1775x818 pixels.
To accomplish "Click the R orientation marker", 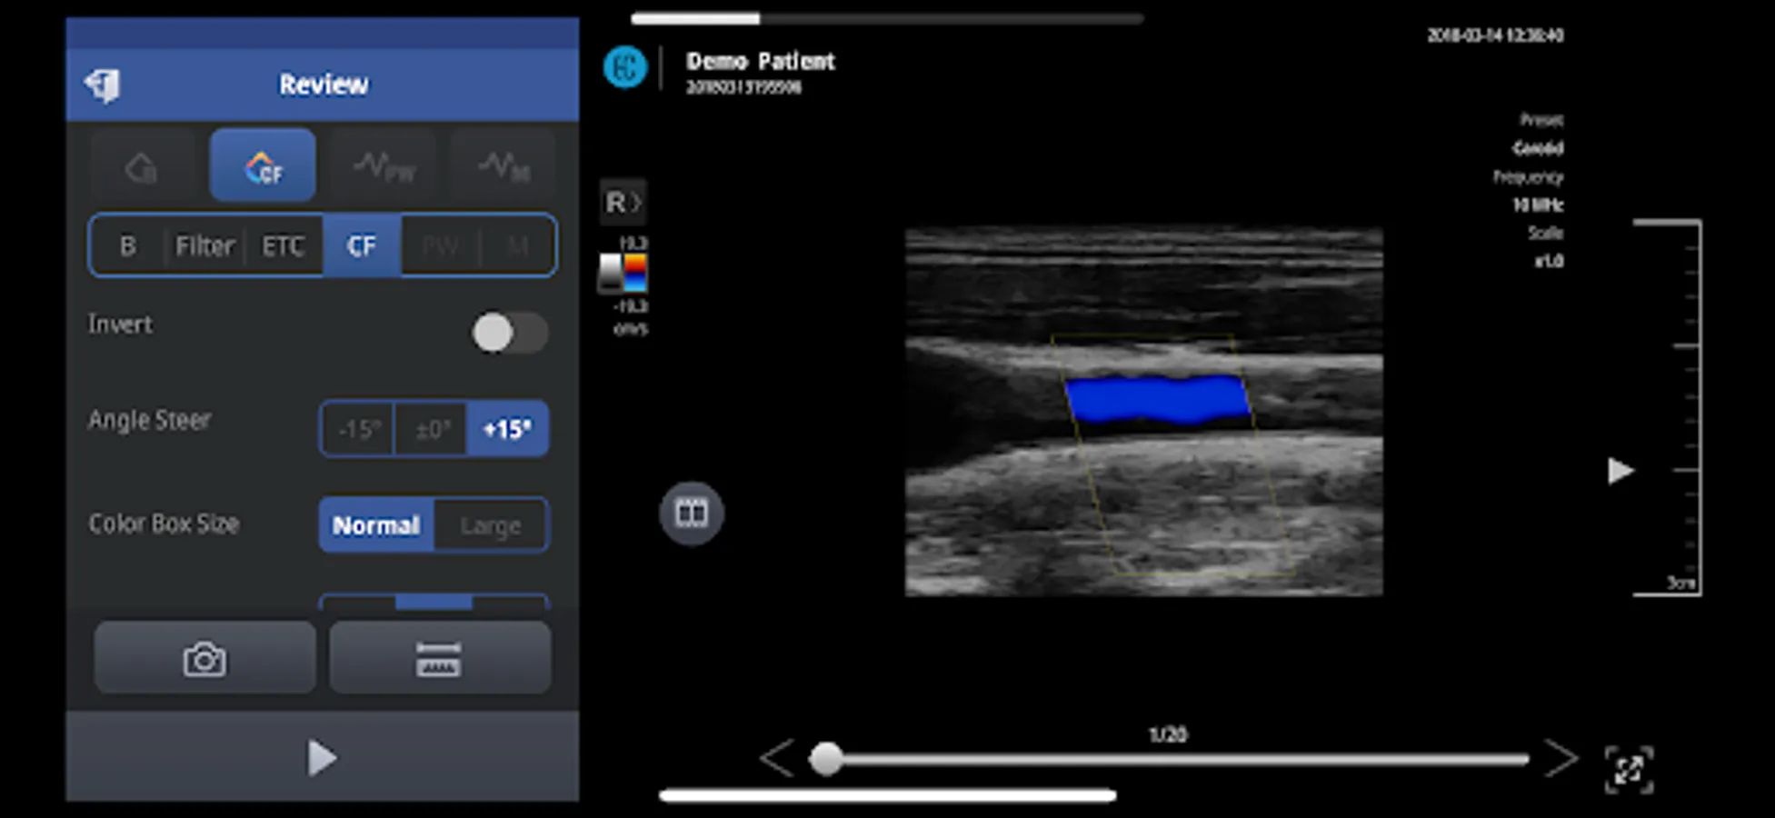I will pos(623,202).
